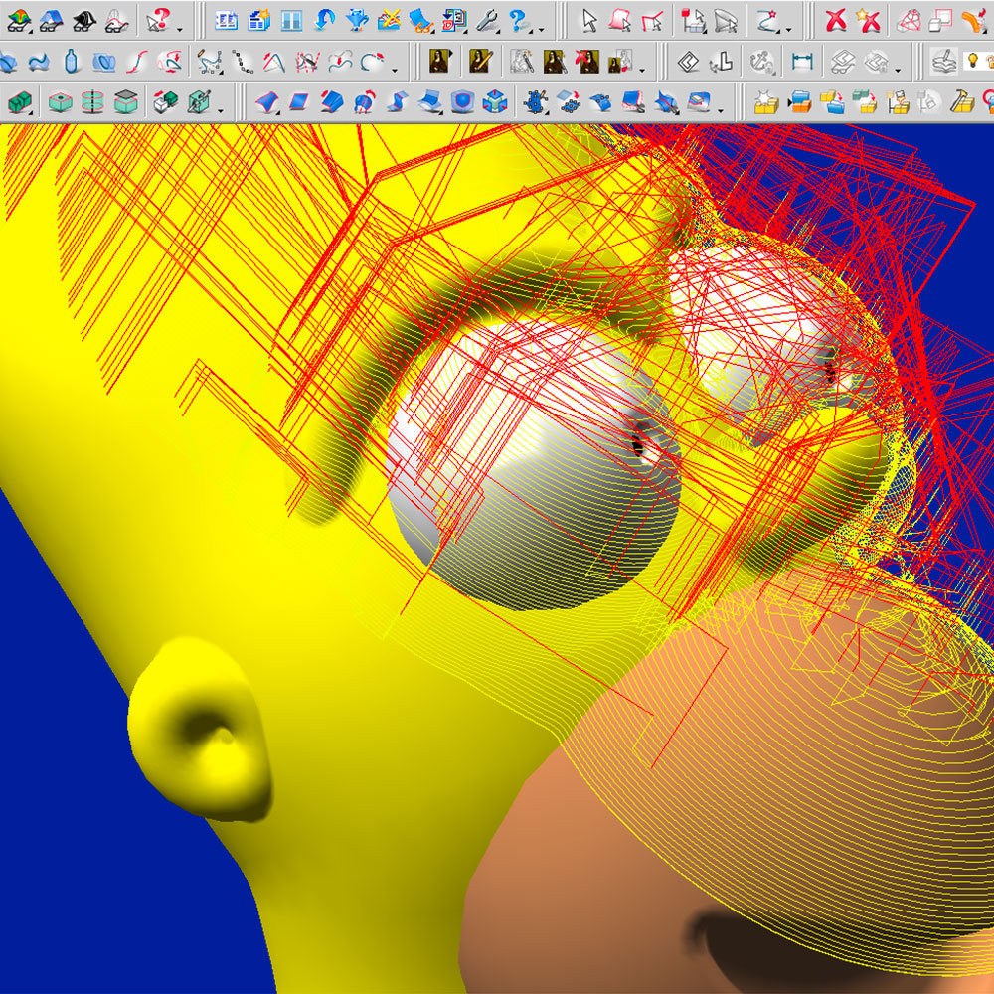
Task: Select the white wireframe view icon with glasses
Action: 116,22
